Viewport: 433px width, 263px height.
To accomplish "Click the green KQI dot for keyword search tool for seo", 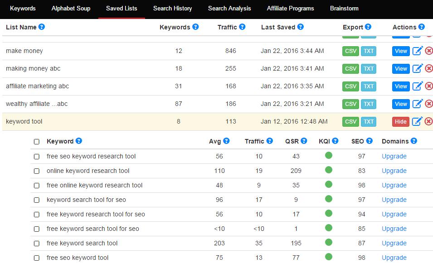I will [329, 198].
